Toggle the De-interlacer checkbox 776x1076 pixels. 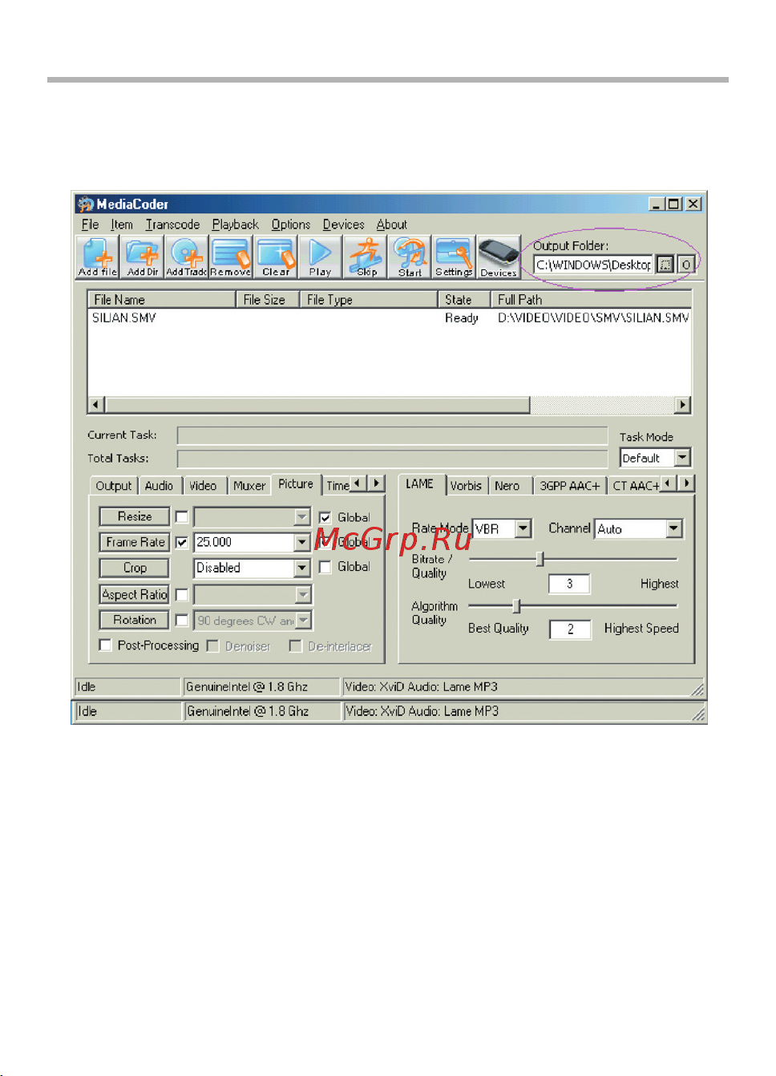(296, 646)
